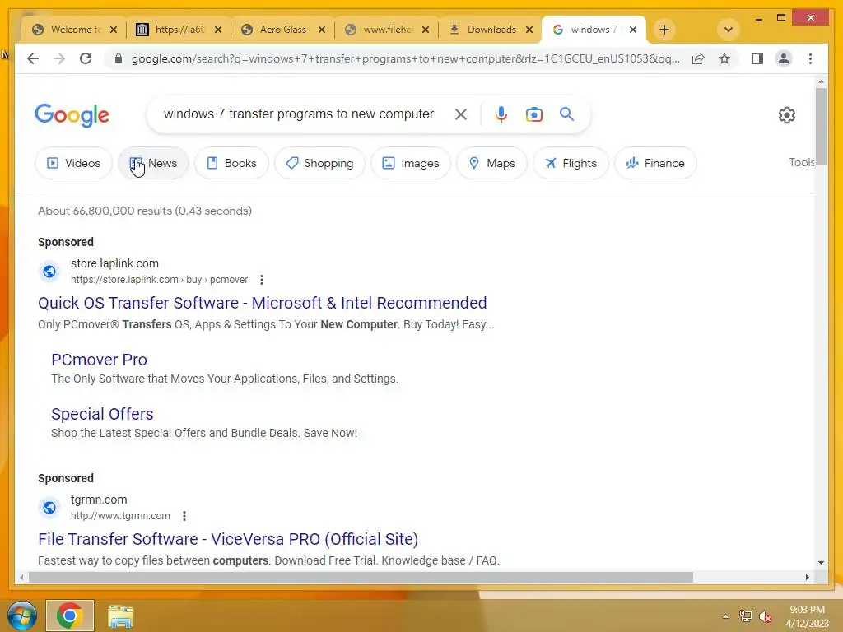This screenshot has width=843, height=632.
Task: Filter results by Books
Action: pyautogui.click(x=231, y=163)
